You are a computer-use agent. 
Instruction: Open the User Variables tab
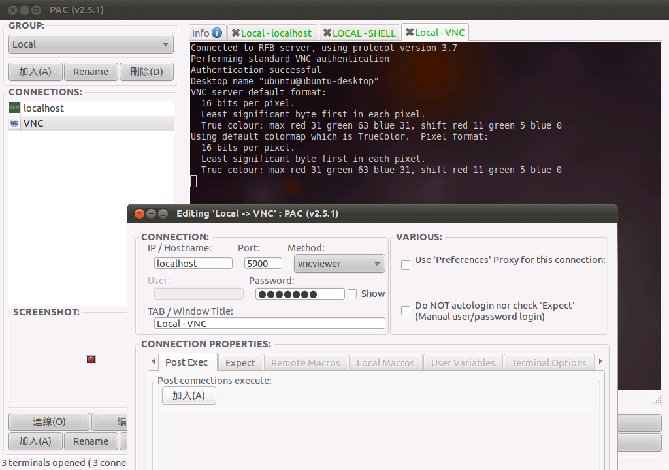click(x=463, y=363)
